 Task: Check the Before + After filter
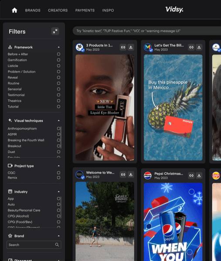point(58,54)
